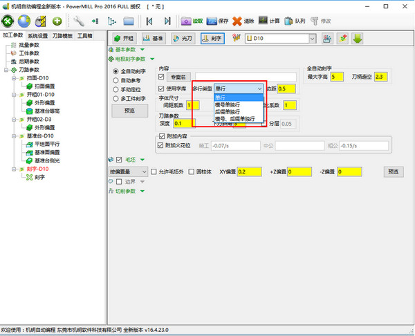Click the 专案名 button
This screenshot has height=336, width=415.
[179, 77]
